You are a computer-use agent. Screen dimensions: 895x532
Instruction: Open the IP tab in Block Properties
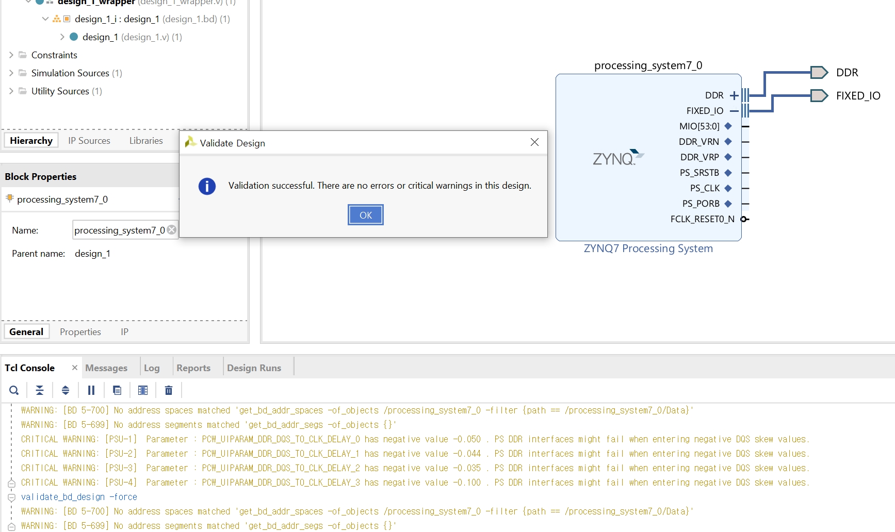coord(124,331)
